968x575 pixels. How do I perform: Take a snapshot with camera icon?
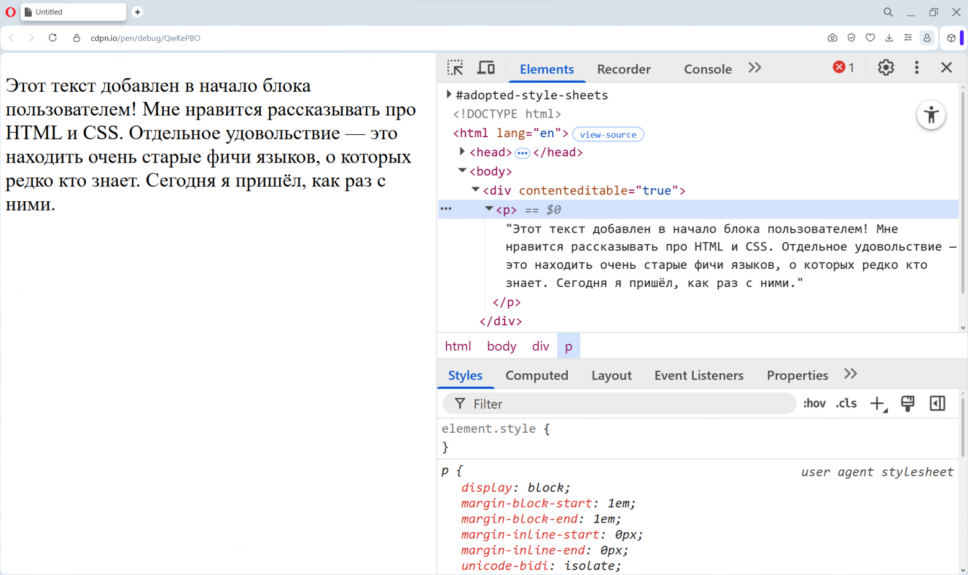click(832, 38)
